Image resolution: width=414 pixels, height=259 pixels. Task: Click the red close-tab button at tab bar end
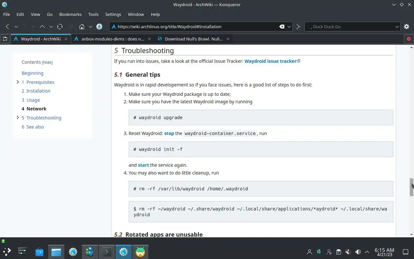409,39
